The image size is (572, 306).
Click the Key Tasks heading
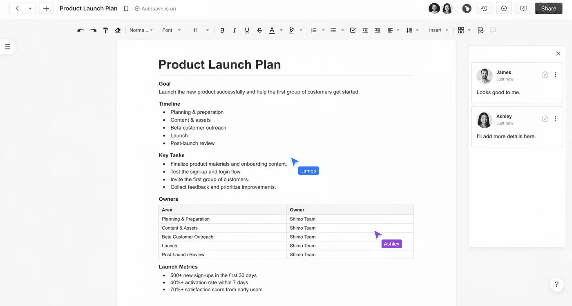tap(172, 155)
